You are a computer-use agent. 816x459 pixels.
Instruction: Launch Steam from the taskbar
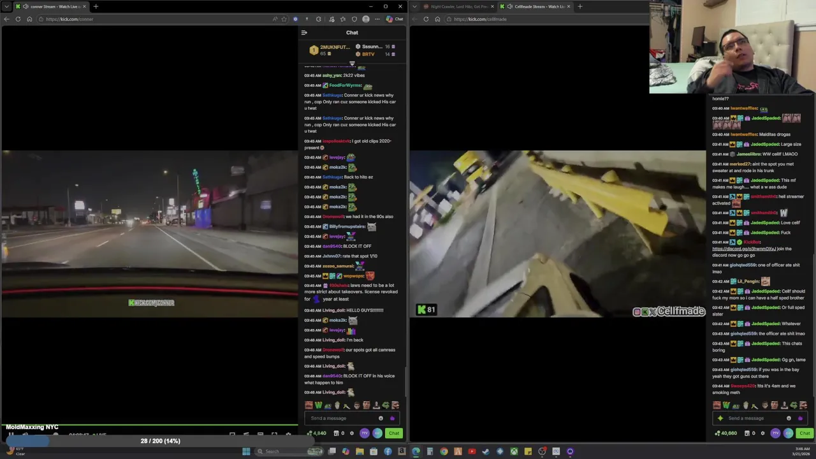[x=486, y=451]
